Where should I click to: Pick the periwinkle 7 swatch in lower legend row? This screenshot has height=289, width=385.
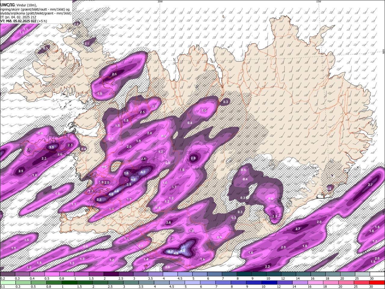pos(223,282)
